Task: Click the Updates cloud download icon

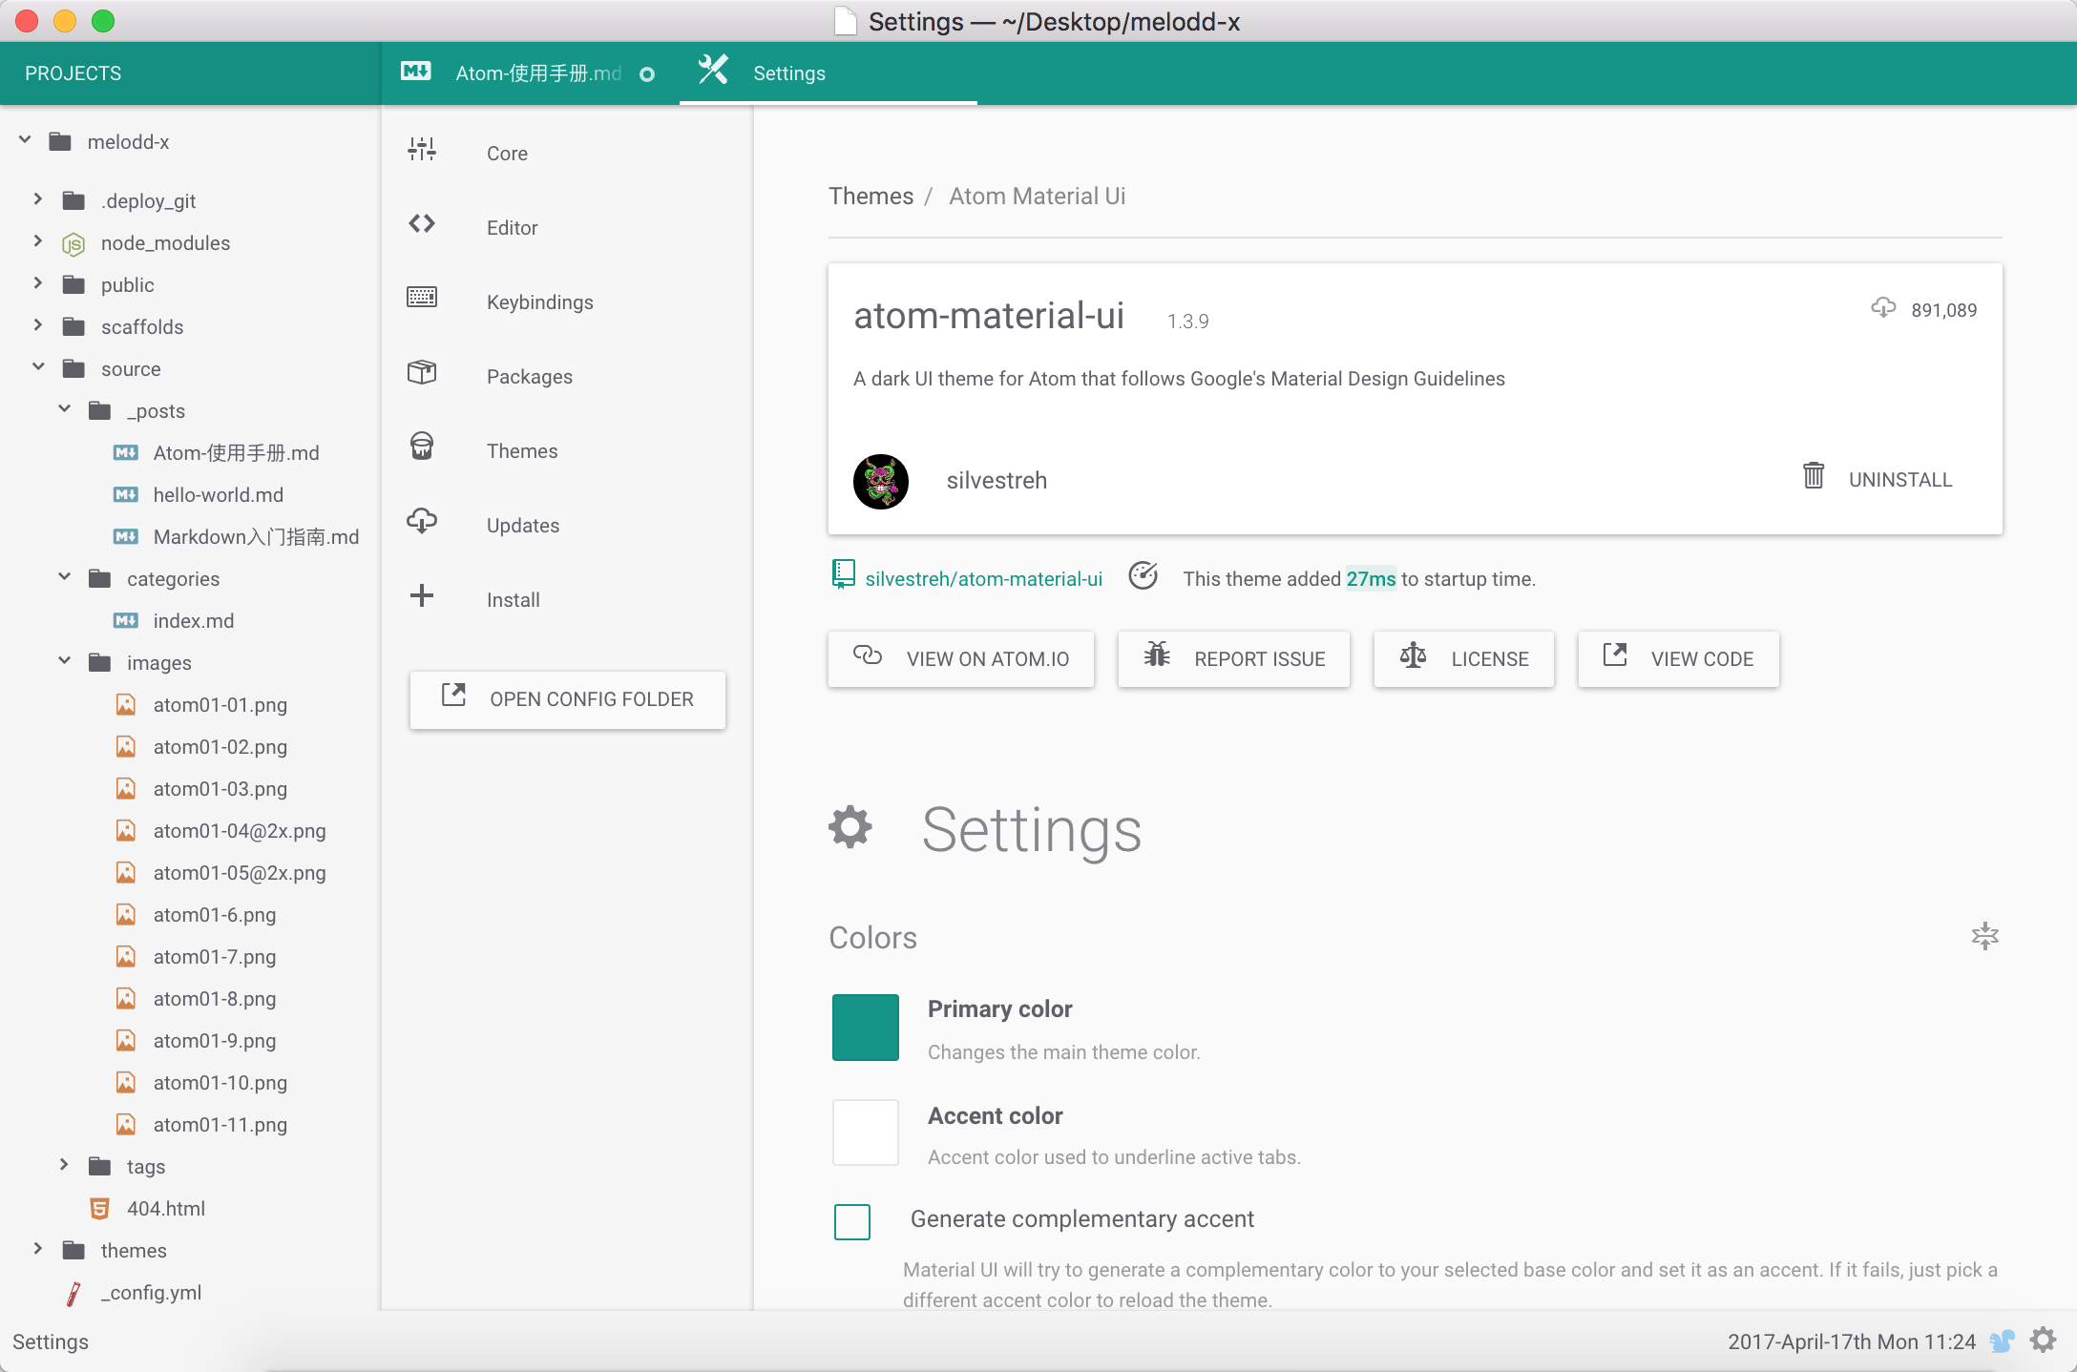Action: (x=422, y=521)
